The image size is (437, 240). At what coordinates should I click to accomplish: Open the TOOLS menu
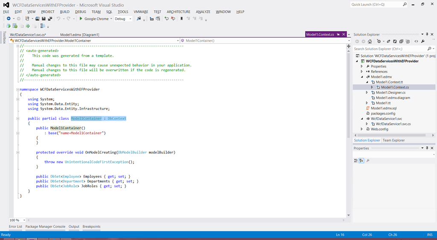pyautogui.click(x=123, y=12)
